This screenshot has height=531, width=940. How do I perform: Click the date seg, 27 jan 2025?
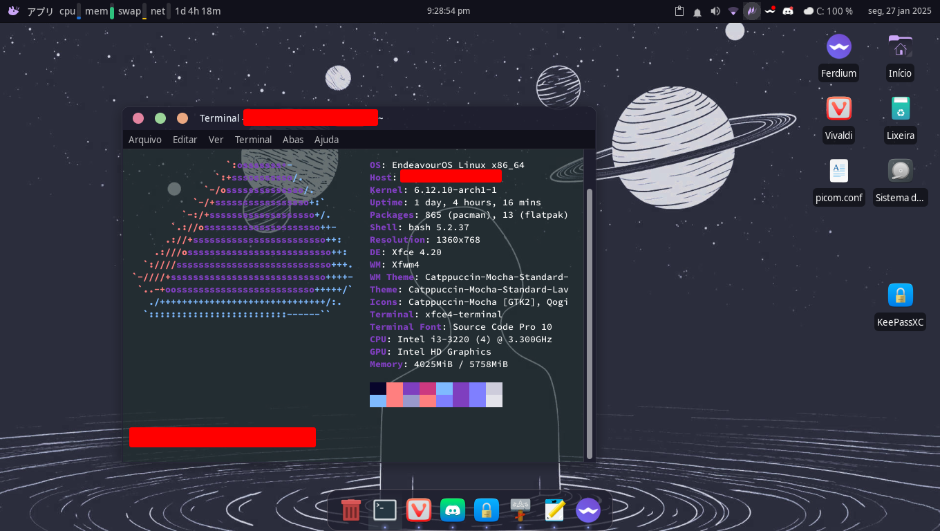coord(901,11)
